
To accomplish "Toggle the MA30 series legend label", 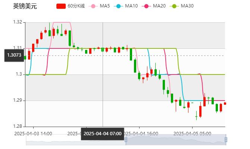I will tap(187, 6).
